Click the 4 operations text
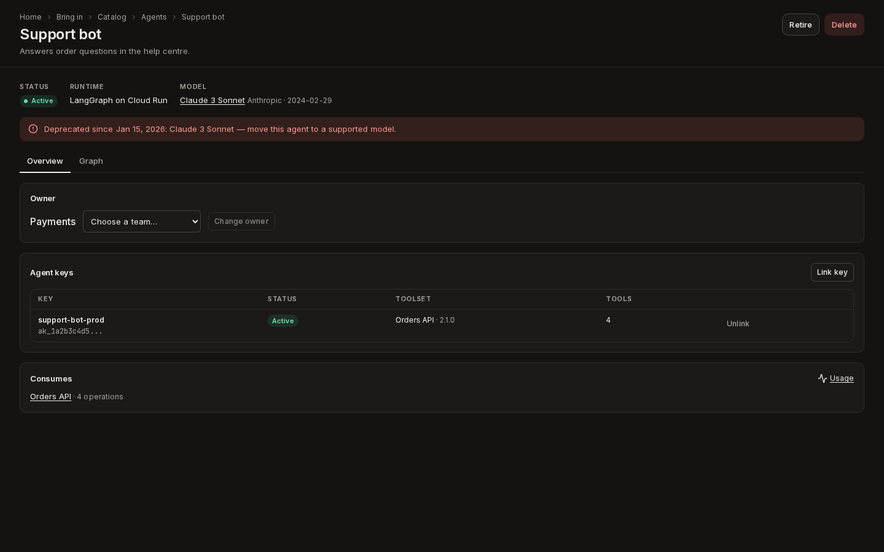The image size is (884, 552). (x=100, y=397)
